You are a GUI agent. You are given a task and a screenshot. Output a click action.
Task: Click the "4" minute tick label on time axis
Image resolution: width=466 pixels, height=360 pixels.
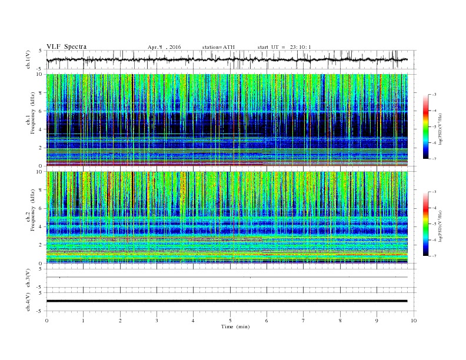[x=193, y=321]
